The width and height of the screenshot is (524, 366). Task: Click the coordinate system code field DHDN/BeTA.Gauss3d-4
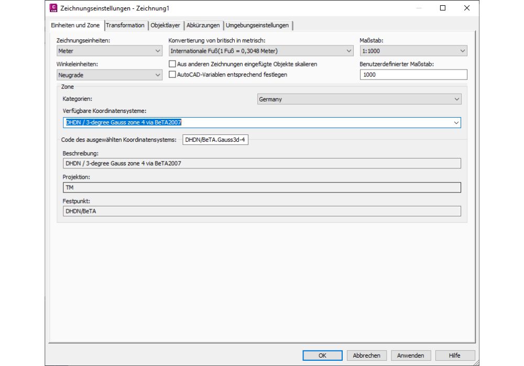(x=214, y=140)
